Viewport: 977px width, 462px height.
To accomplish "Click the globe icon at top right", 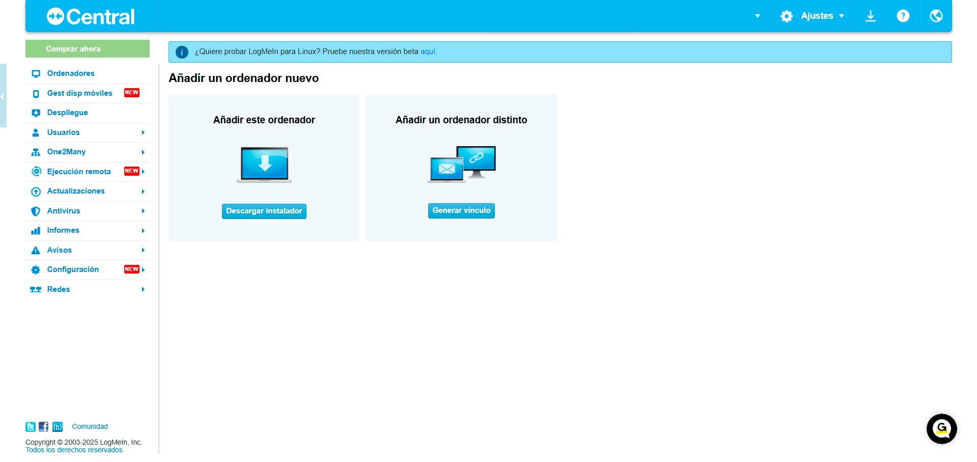I will (935, 16).
